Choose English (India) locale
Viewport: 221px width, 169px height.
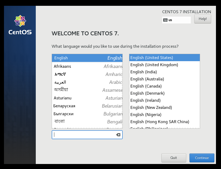point(165,72)
